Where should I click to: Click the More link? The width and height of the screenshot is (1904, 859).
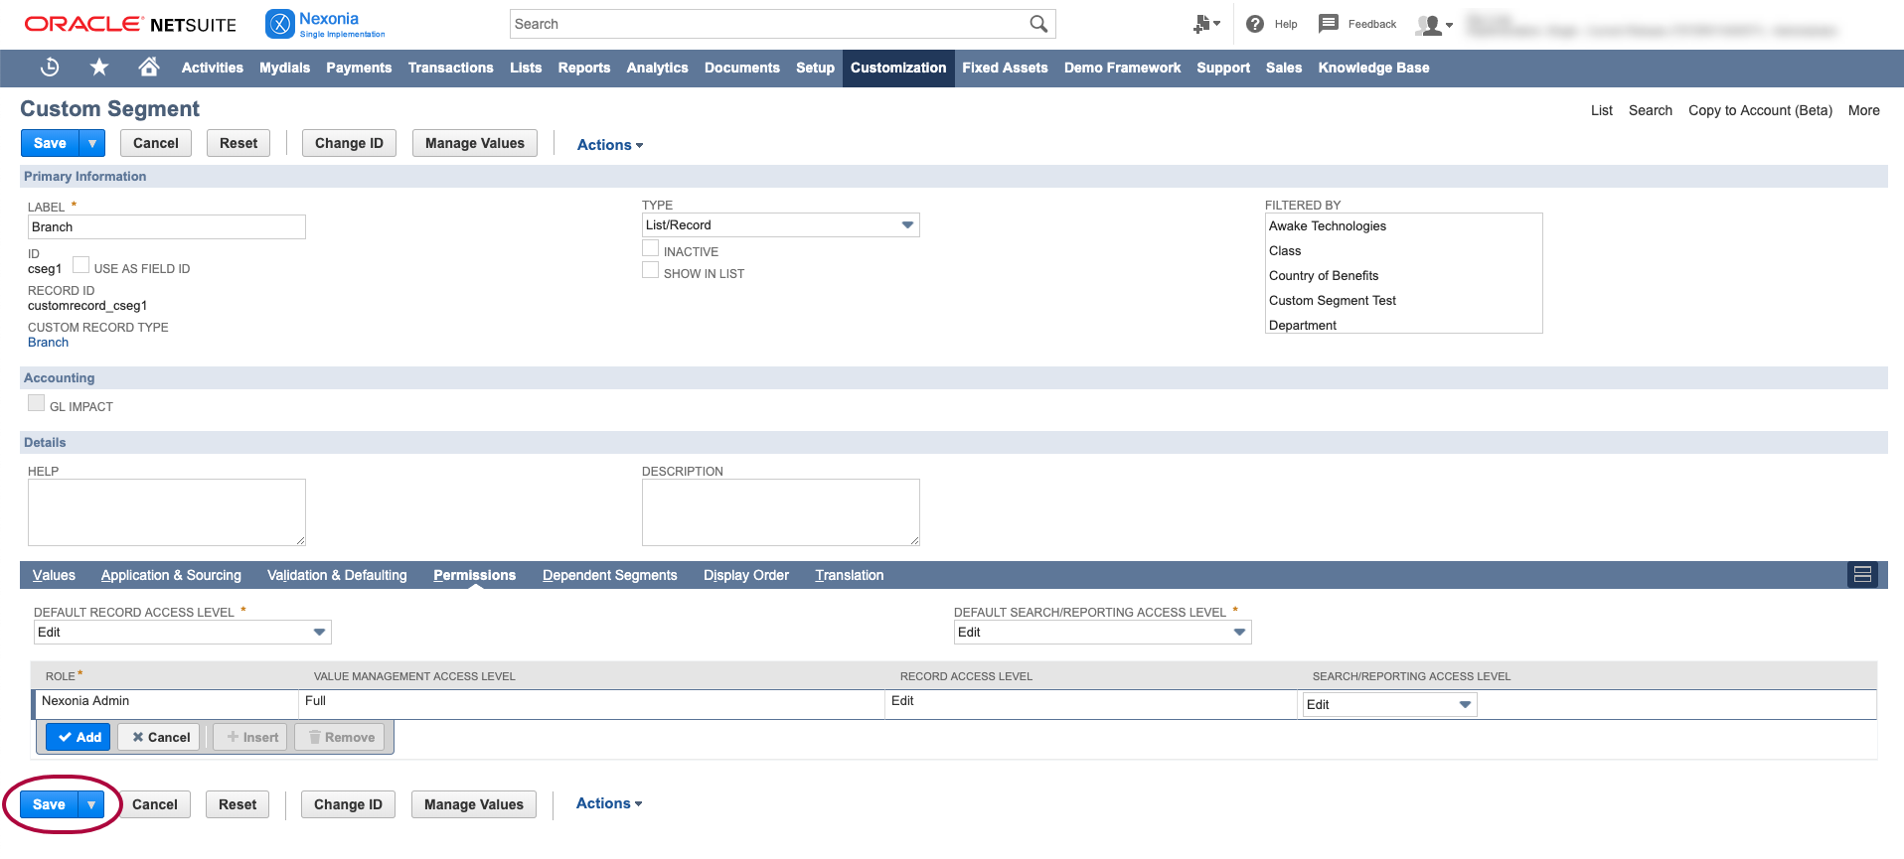tap(1863, 110)
